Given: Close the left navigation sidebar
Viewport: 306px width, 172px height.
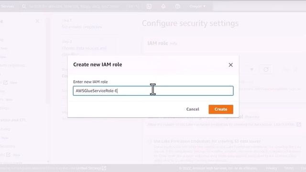Looking at the screenshot, I should [37, 21].
